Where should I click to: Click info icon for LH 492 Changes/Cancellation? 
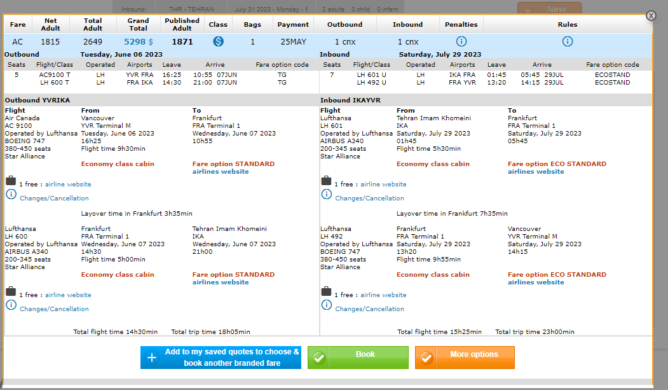(327, 305)
